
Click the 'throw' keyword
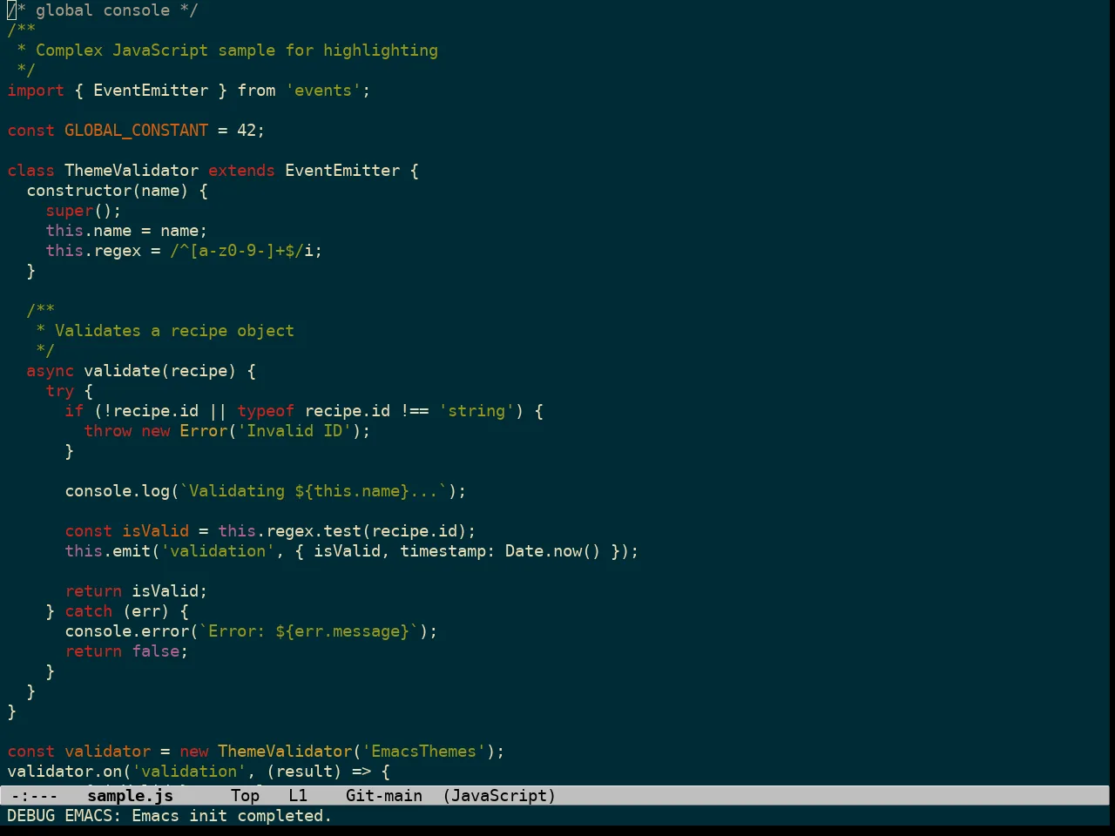(108, 431)
